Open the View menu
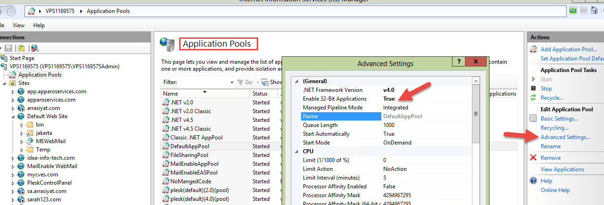 [19, 25]
